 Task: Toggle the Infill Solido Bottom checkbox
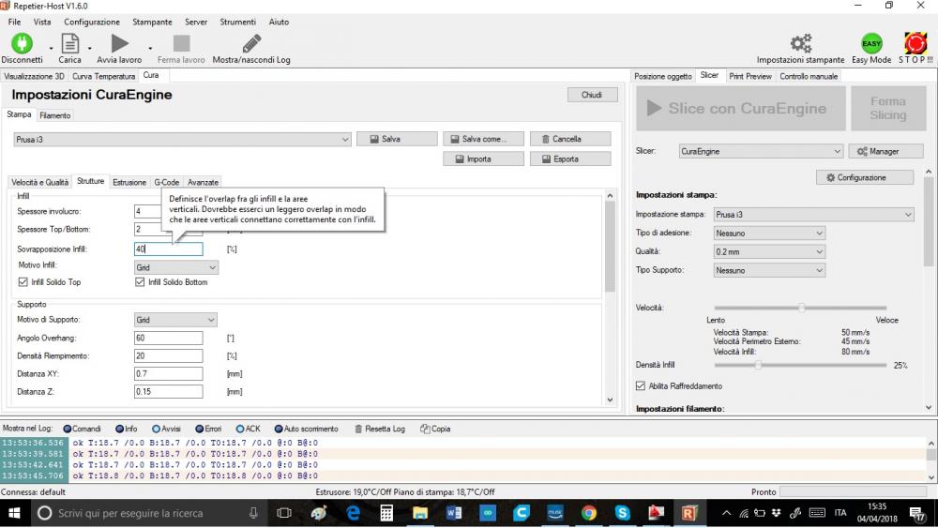click(x=141, y=282)
